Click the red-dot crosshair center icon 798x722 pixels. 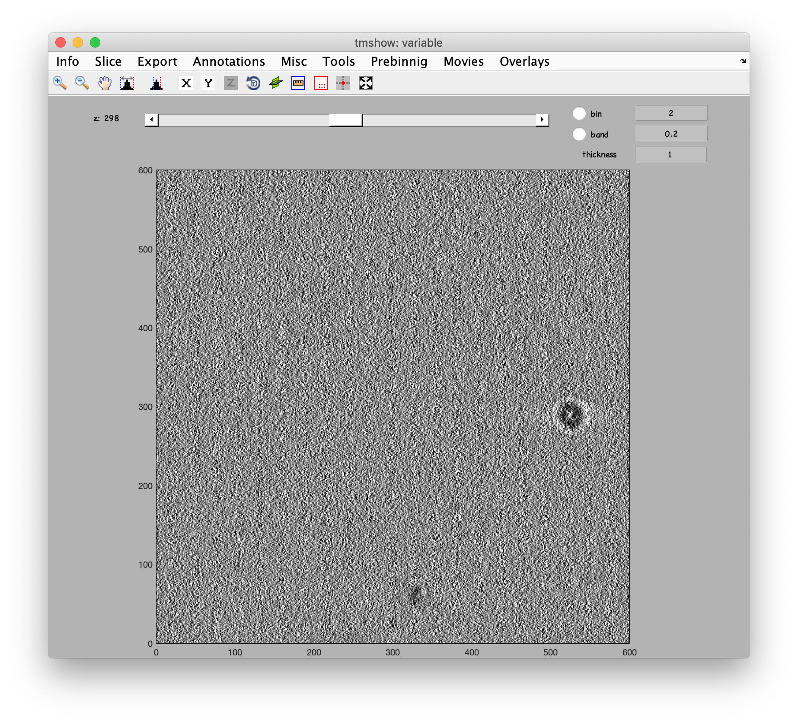[343, 83]
